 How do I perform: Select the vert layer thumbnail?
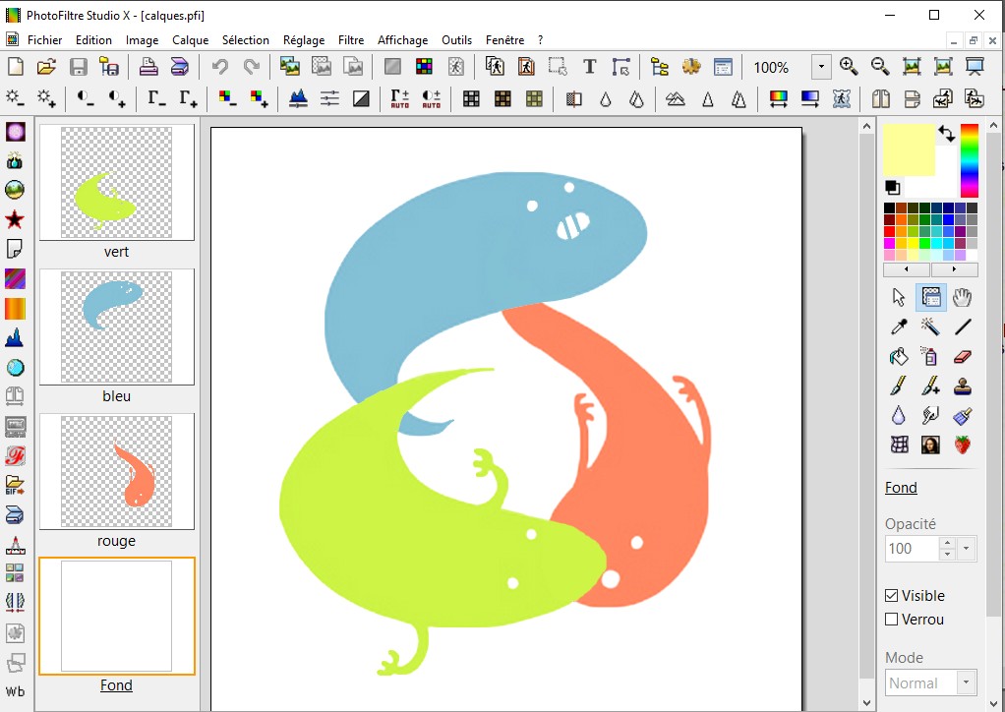[117, 182]
